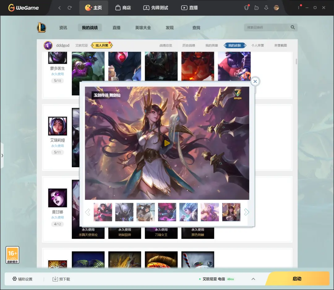334x290 pixels.
Task: Show previous skins in the popup carousel
Action: 88,212
